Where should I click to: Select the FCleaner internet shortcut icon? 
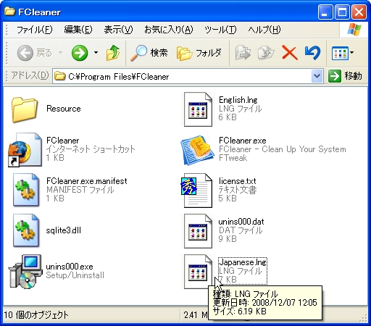pos(25,150)
